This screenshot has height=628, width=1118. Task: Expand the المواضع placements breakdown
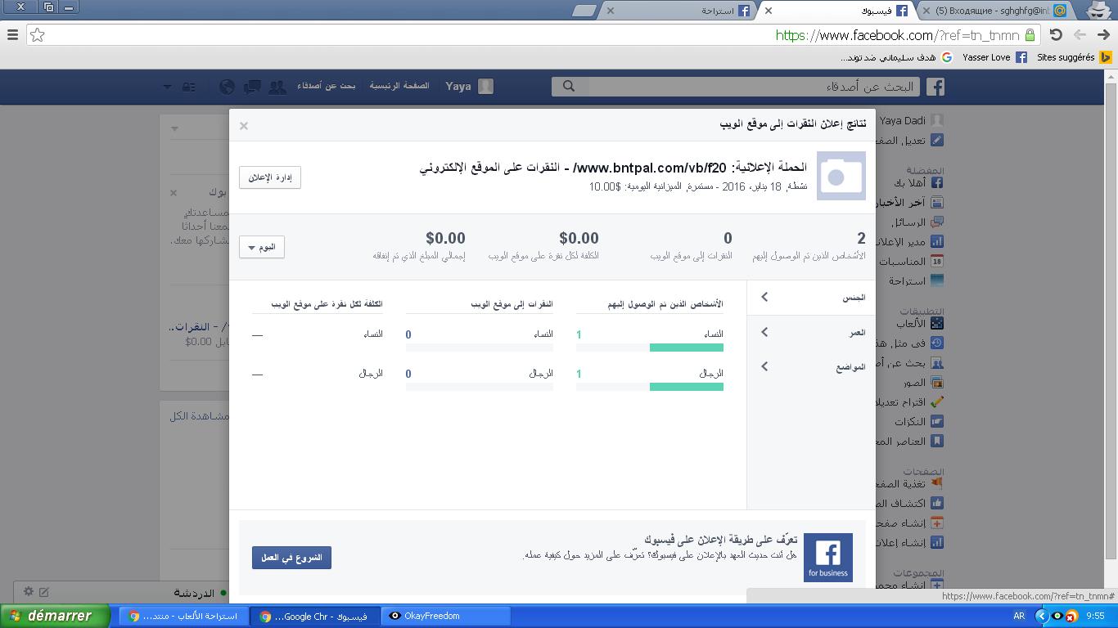point(811,366)
